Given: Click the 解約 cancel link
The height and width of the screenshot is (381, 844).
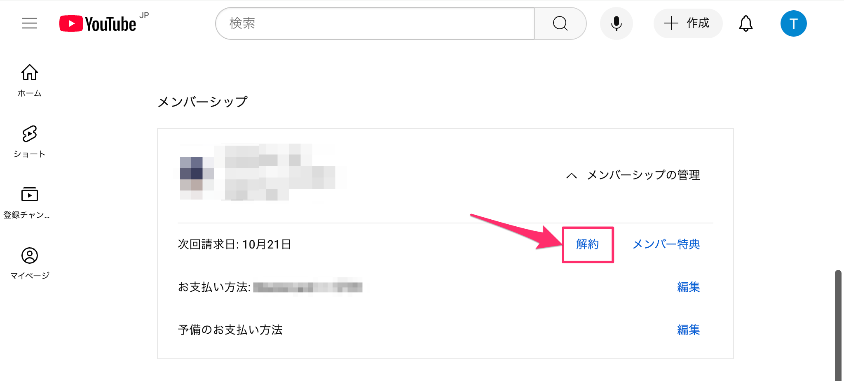Looking at the screenshot, I should coord(587,244).
